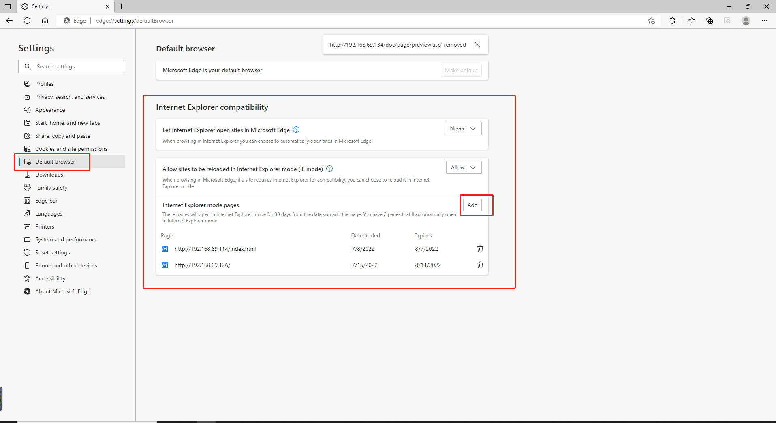776x423 pixels.
Task: Open Share, copy and paste settings
Action: 72,136
